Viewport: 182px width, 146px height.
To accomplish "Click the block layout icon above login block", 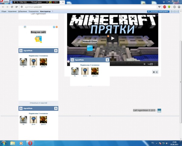I will click(x=25, y=27).
